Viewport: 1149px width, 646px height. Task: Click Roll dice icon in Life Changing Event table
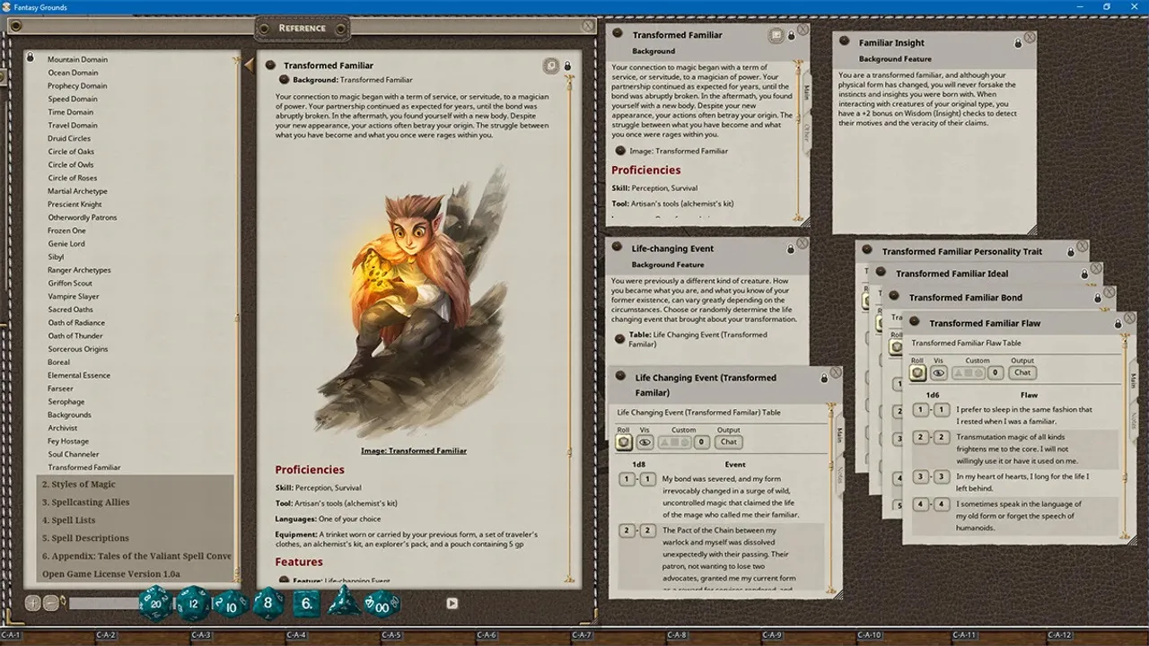(624, 441)
